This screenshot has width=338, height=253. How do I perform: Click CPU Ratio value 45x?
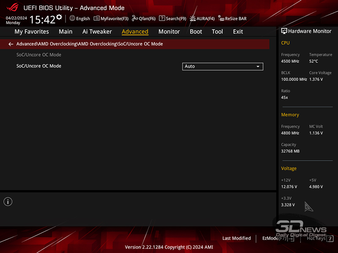pos(284,97)
